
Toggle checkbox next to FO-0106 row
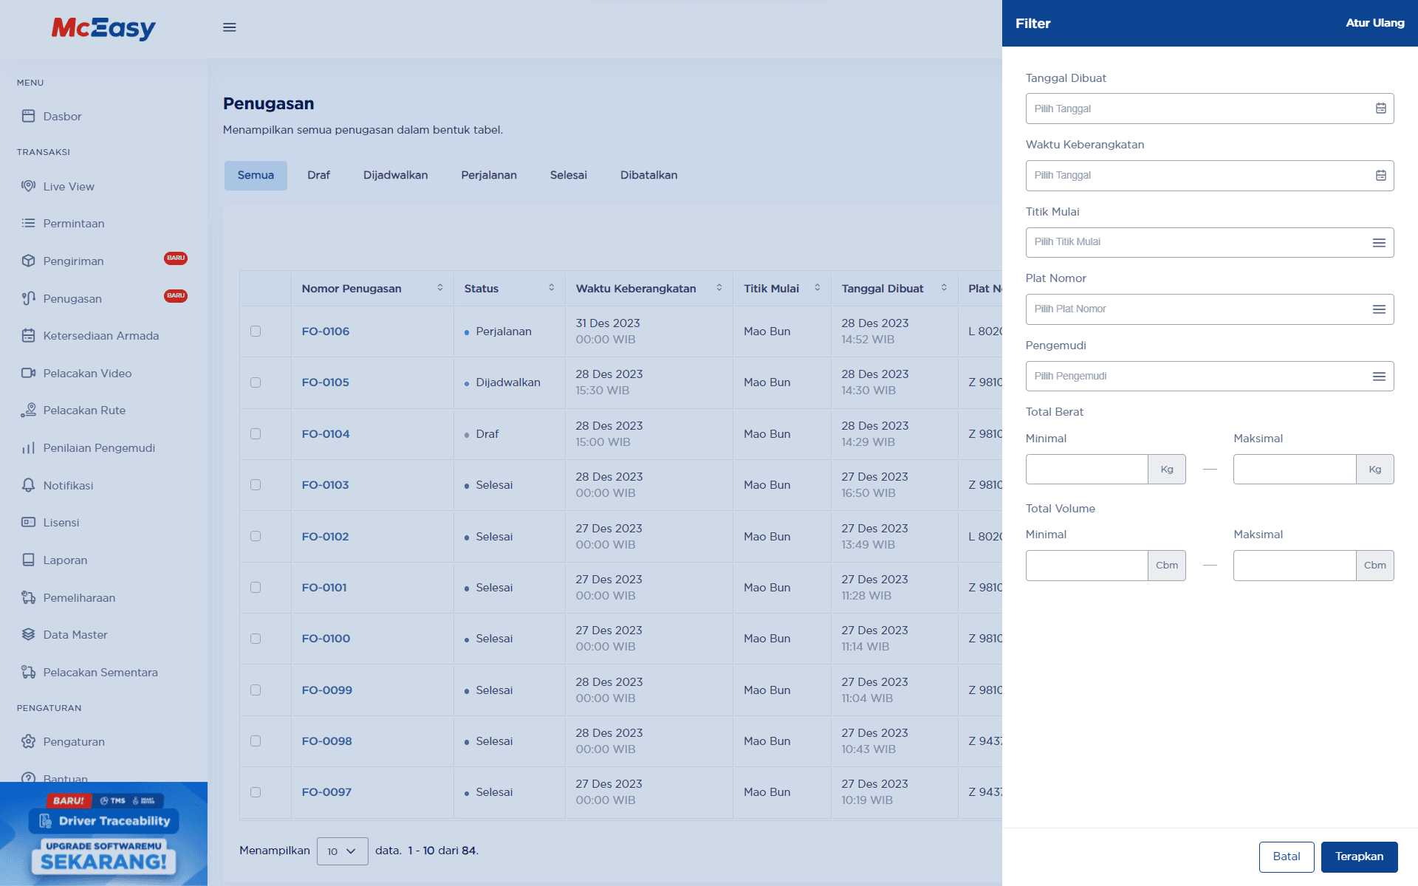[256, 330]
